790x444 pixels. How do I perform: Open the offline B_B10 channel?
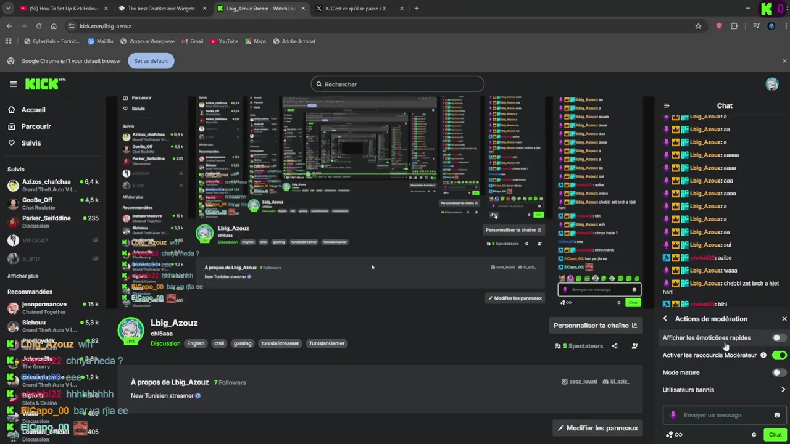(x=53, y=259)
